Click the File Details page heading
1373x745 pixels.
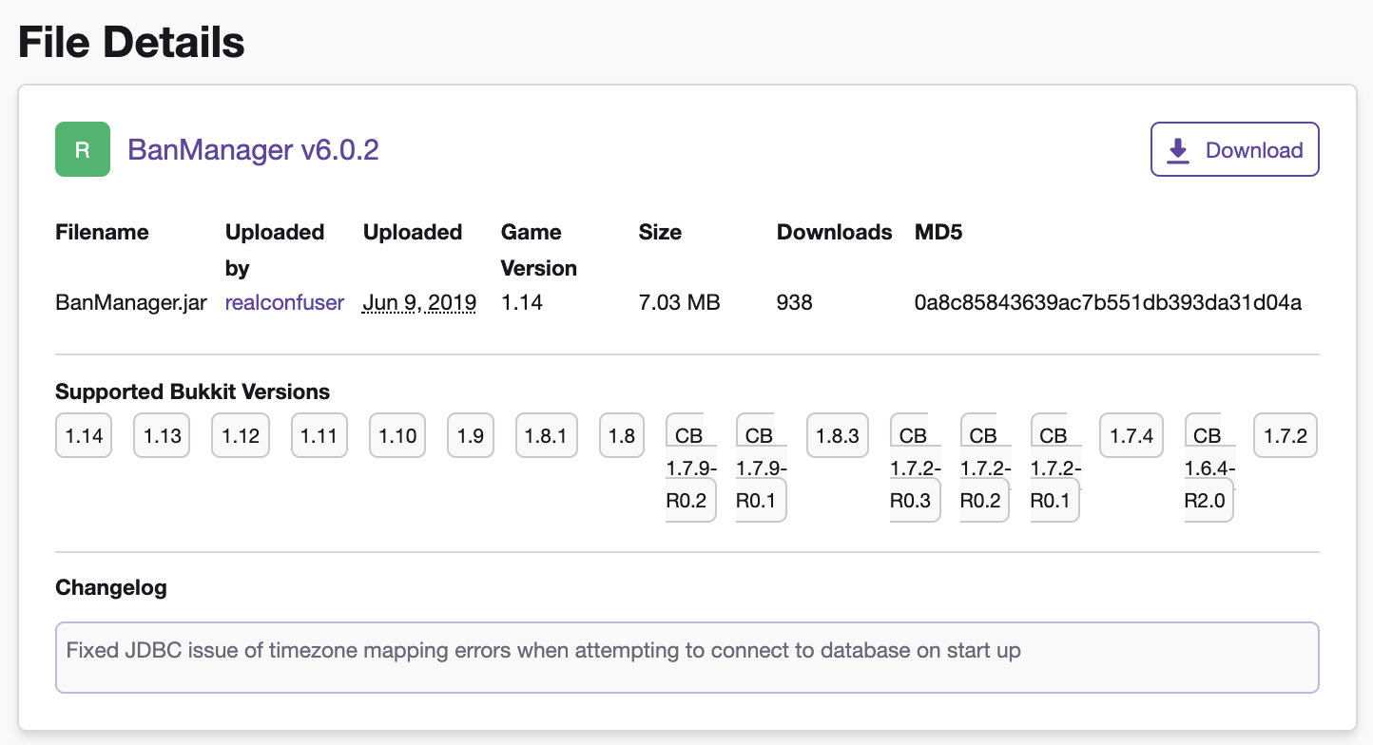click(x=131, y=43)
